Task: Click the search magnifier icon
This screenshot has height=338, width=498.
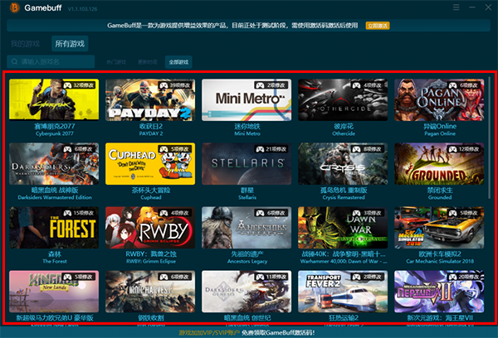Action: [x=14, y=61]
